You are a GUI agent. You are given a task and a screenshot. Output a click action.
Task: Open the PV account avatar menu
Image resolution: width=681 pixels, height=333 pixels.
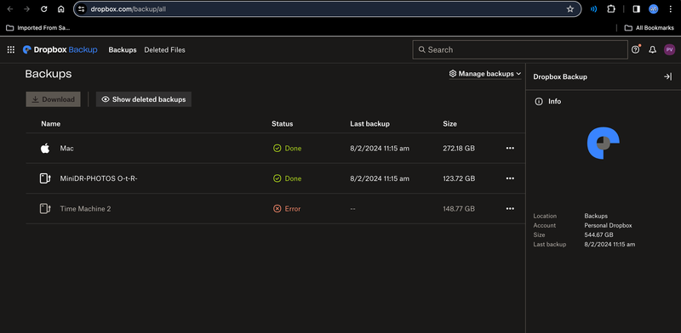click(x=670, y=50)
